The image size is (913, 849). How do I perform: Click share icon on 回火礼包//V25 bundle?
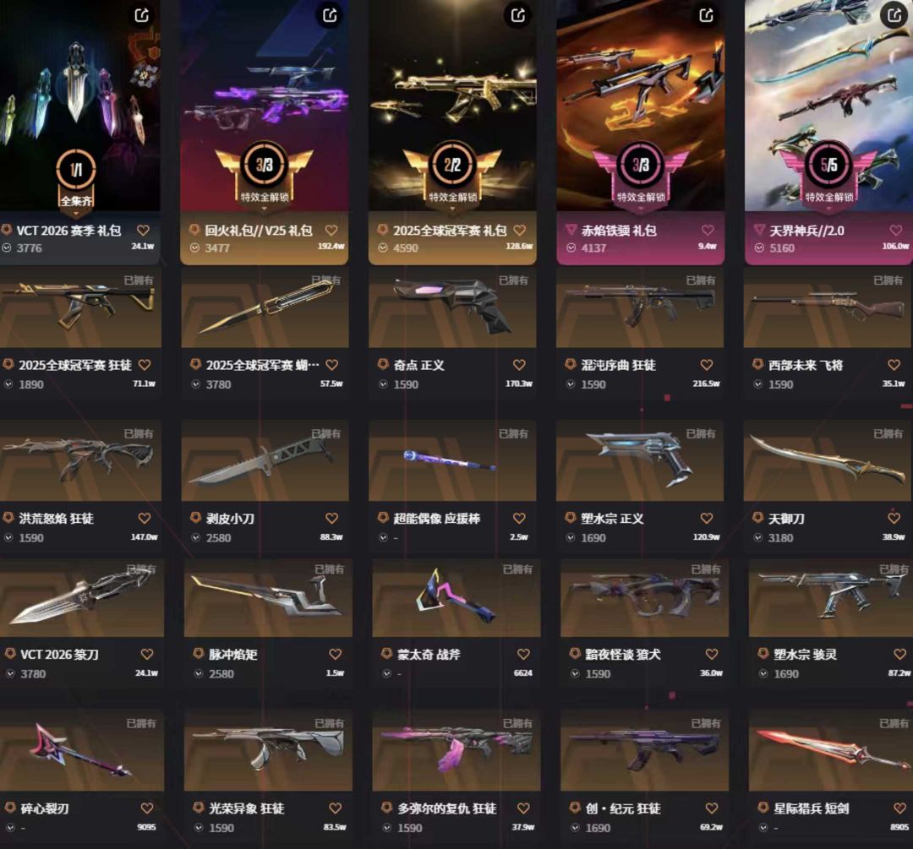pyautogui.click(x=330, y=15)
